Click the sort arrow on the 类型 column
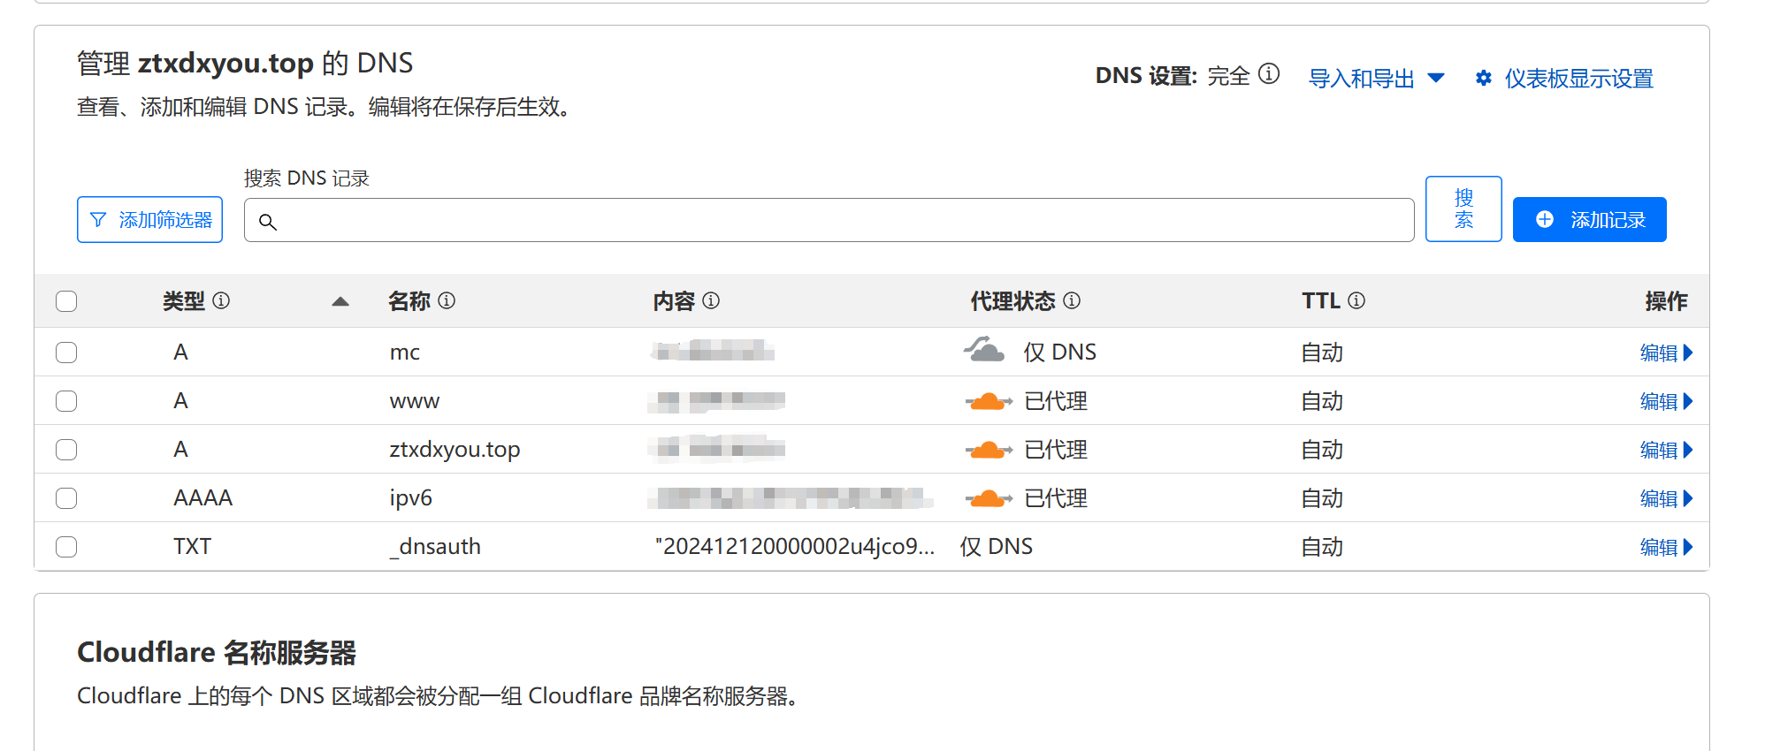Screen dimensions: 1765x751 340,301
